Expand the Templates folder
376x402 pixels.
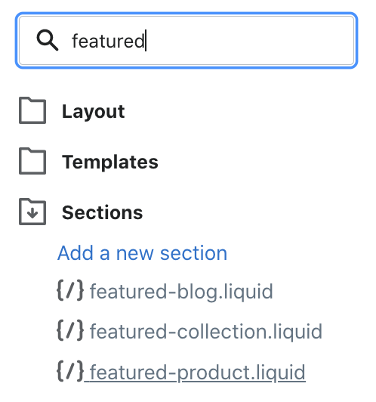(88, 162)
